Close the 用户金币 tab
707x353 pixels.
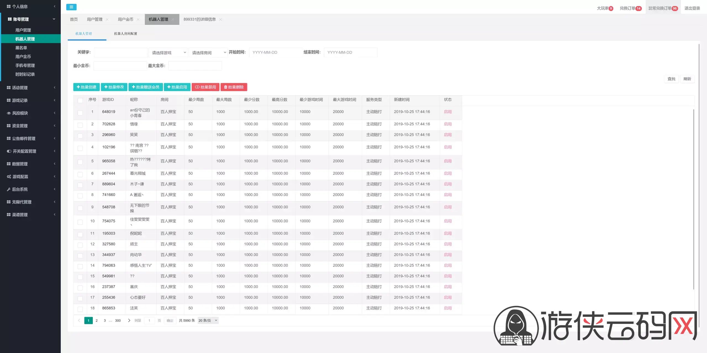(138, 20)
